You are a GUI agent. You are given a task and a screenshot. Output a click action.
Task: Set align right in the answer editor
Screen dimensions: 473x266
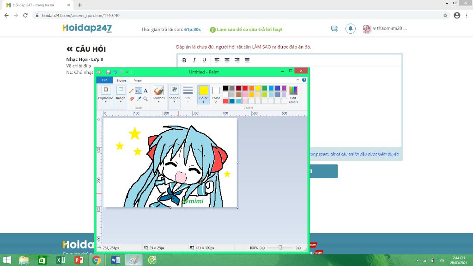(237, 60)
